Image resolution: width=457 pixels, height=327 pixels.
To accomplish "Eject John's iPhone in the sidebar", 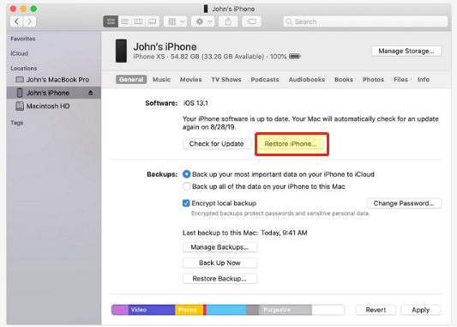I will pyautogui.click(x=91, y=93).
